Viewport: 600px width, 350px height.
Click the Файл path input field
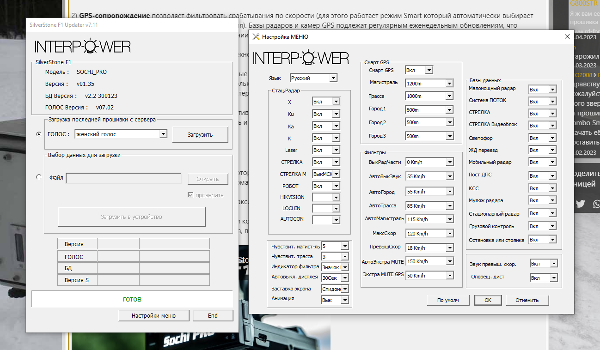pyautogui.click(x=124, y=179)
